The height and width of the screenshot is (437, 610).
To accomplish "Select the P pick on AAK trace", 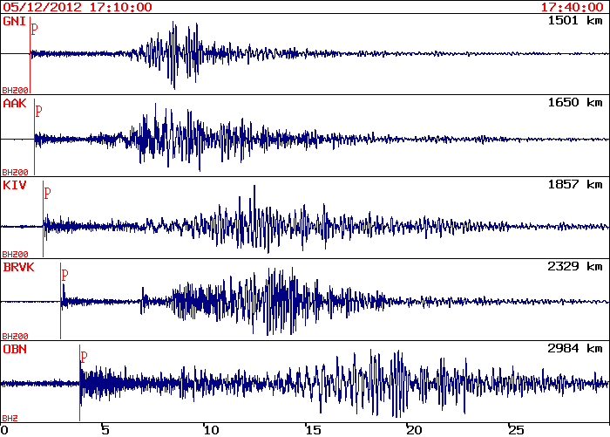I will [38, 111].
